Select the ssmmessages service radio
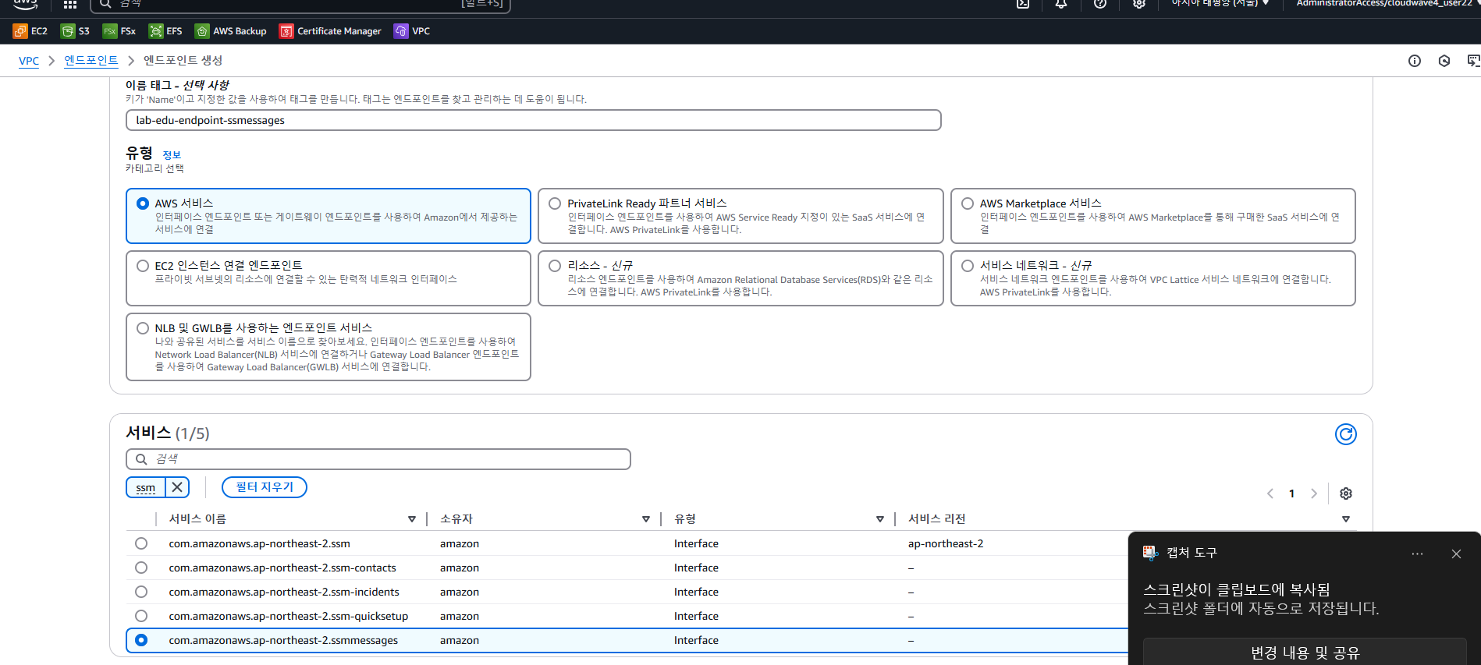 tap(141, 640)
